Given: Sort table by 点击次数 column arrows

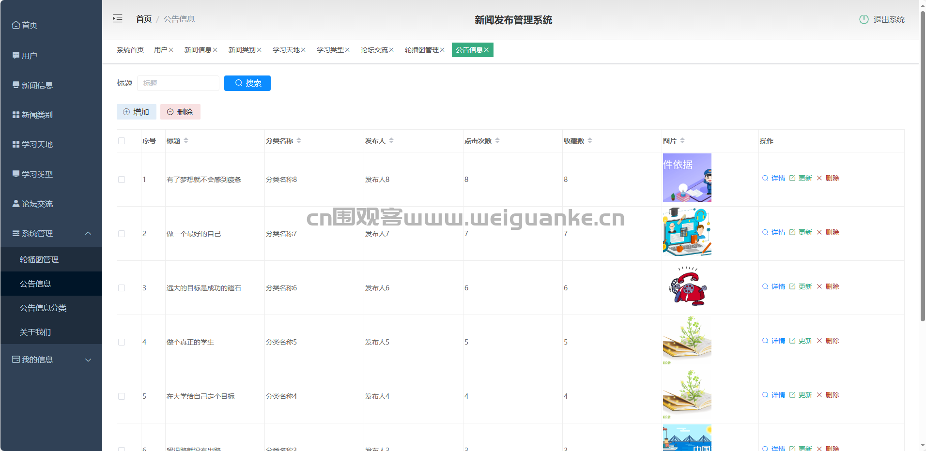Looking at the screenshot, I should [497, 141].
